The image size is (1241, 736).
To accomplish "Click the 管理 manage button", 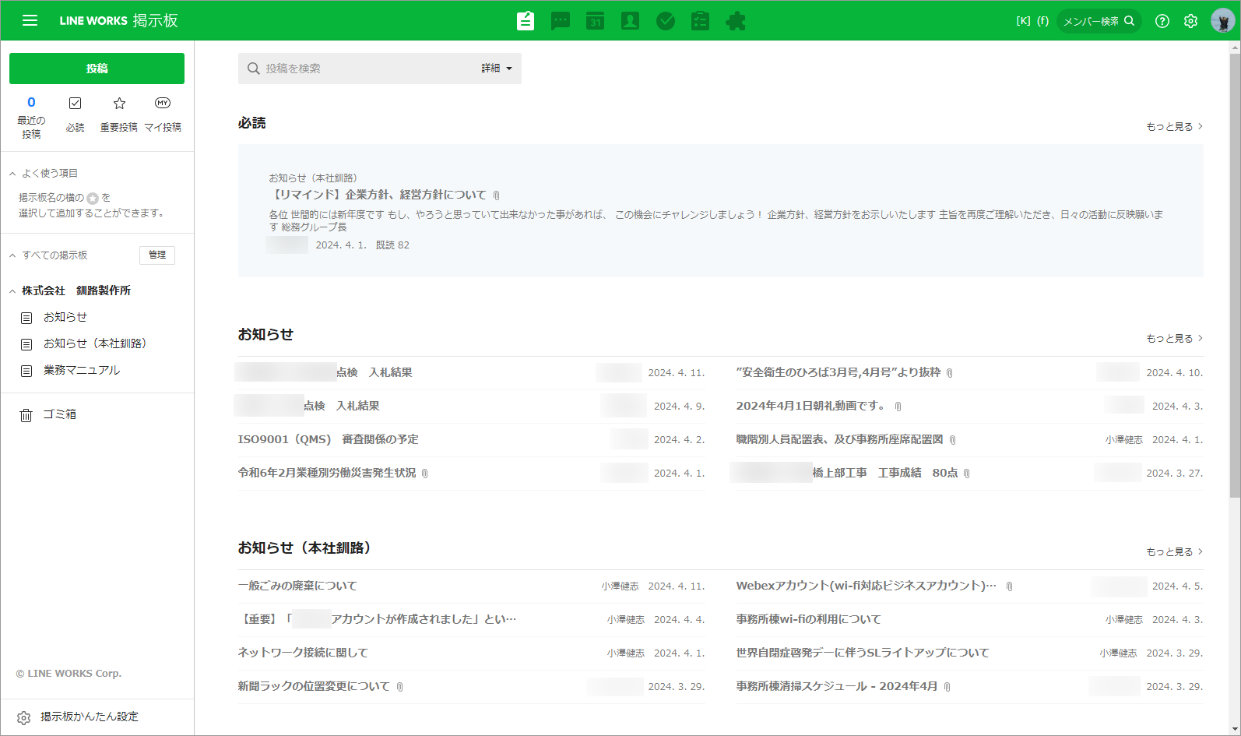I will click(x=157, y=255).
